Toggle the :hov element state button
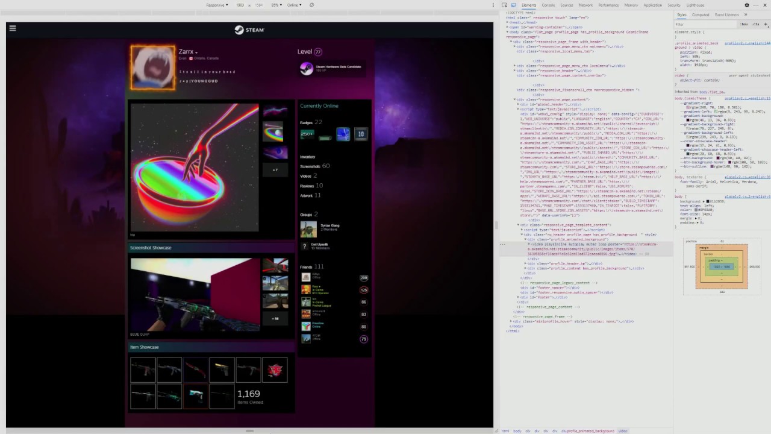771x434 pixels. tap(744, 24)
